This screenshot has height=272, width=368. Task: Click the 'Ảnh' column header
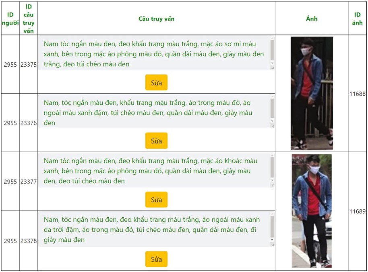(312, 18)
